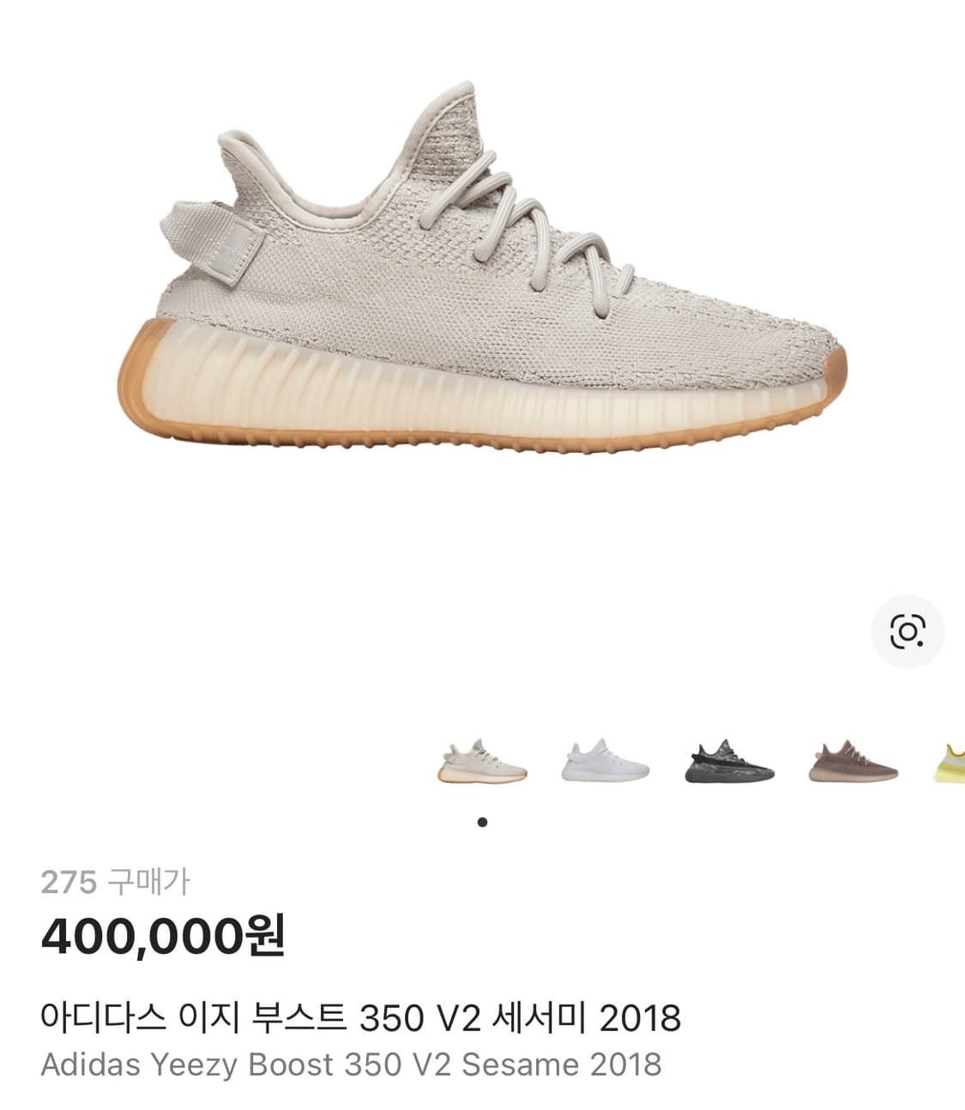Select the white Yeezy thumbnail
965x1110 pixels.
(x=605, y=760)
